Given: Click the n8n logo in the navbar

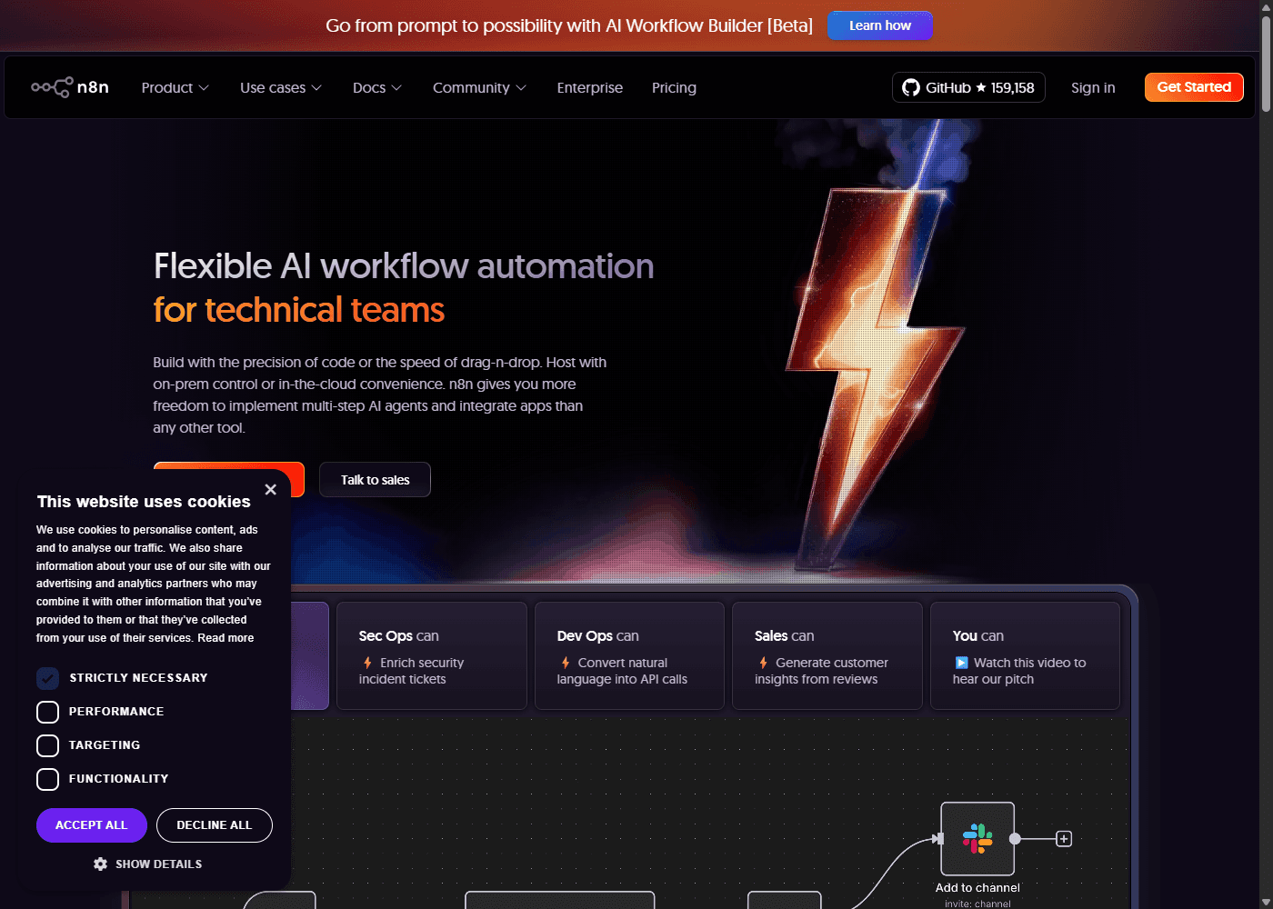Looking at the screenshot, I should pyautogui.click(x=70, y=87).
